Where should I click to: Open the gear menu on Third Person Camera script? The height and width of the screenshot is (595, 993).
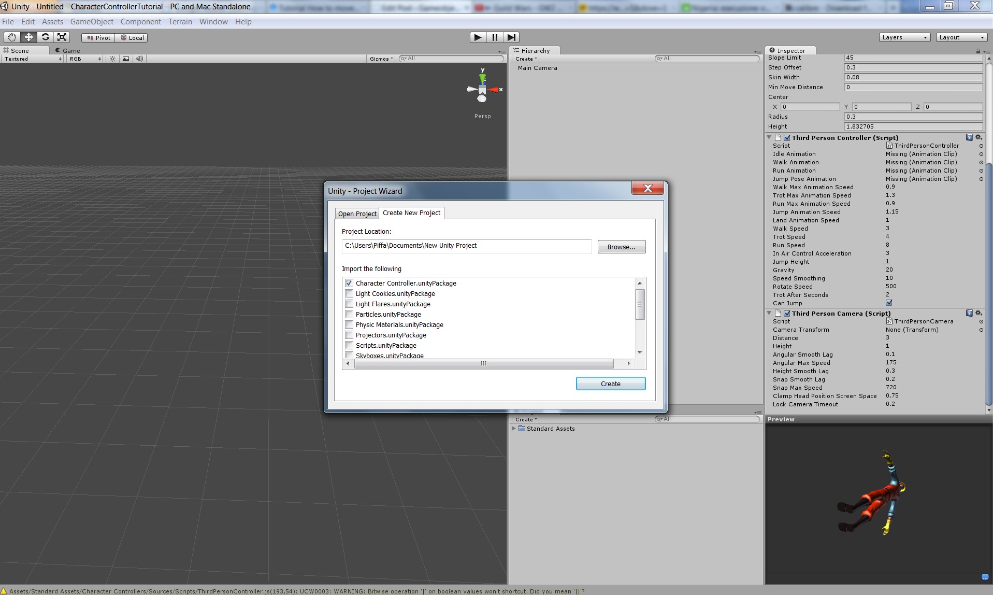click(978, 313)
